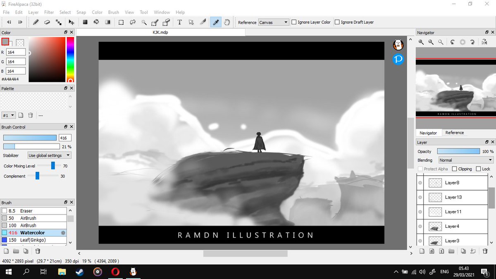The height and width of the screenshot is (279, 496).
Task: Select the Magic Wand tool
Action: 144,22
